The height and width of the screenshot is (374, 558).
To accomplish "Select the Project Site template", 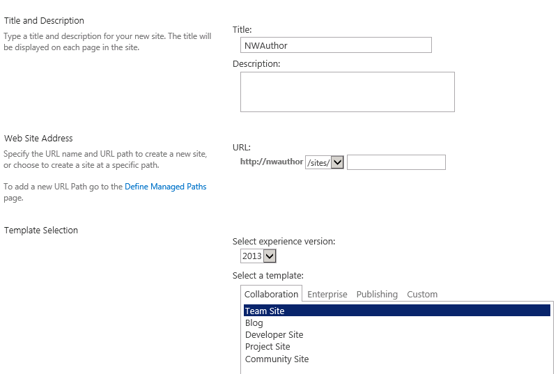I will 268,346.
